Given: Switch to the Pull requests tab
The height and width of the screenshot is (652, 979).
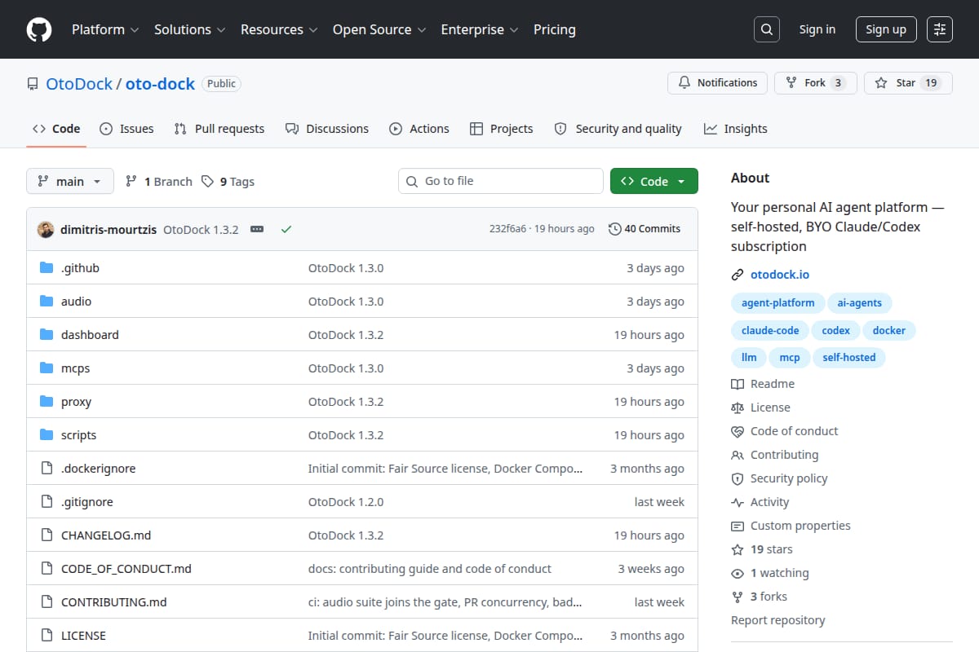Looking at the screenshot, I should coord(219,129).
